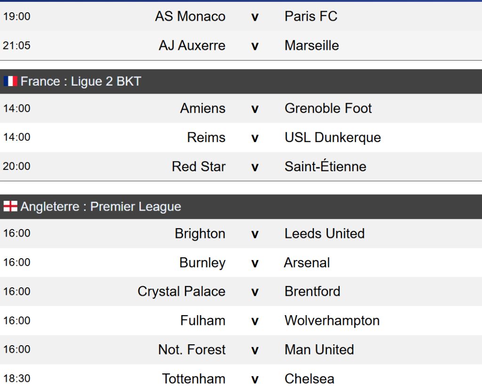
Task: Click Wolverhampton team name
Action: coord(332,321)
